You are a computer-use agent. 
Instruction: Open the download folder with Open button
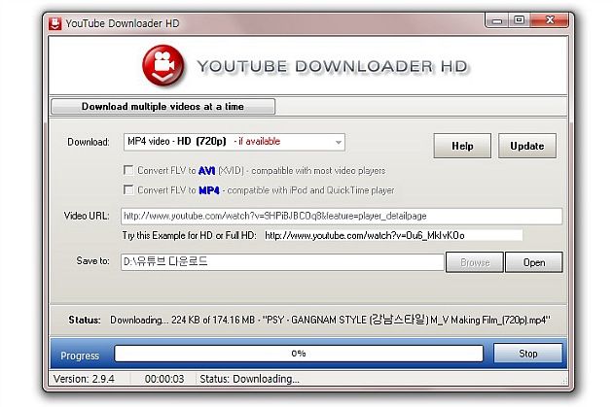pos(534,262)
